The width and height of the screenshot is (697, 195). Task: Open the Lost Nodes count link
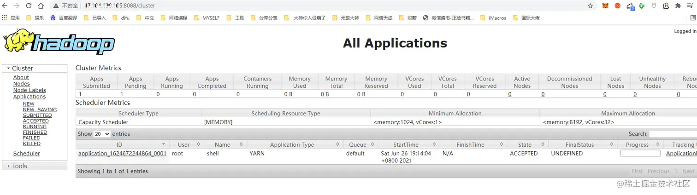click(605, 94)
